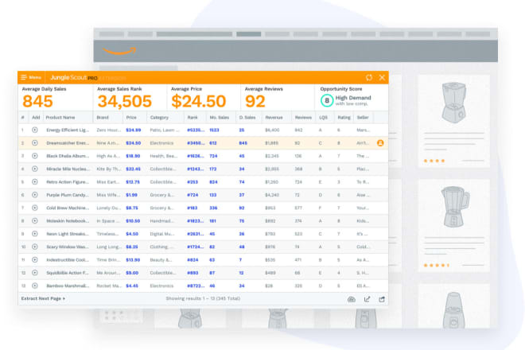Sort by the Reviews column header
Screen dimensions: 525x350
(303, 118)
